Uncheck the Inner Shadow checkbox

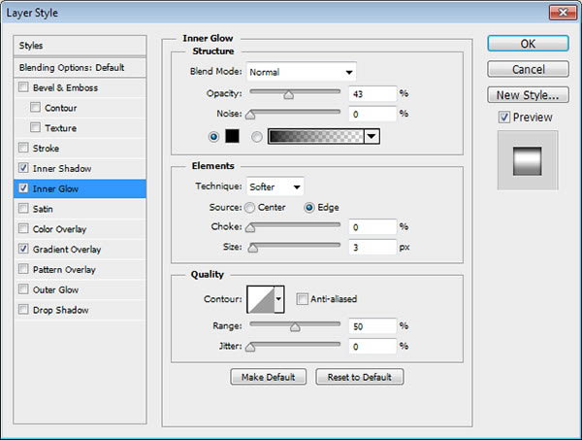(x=23, y=168)
